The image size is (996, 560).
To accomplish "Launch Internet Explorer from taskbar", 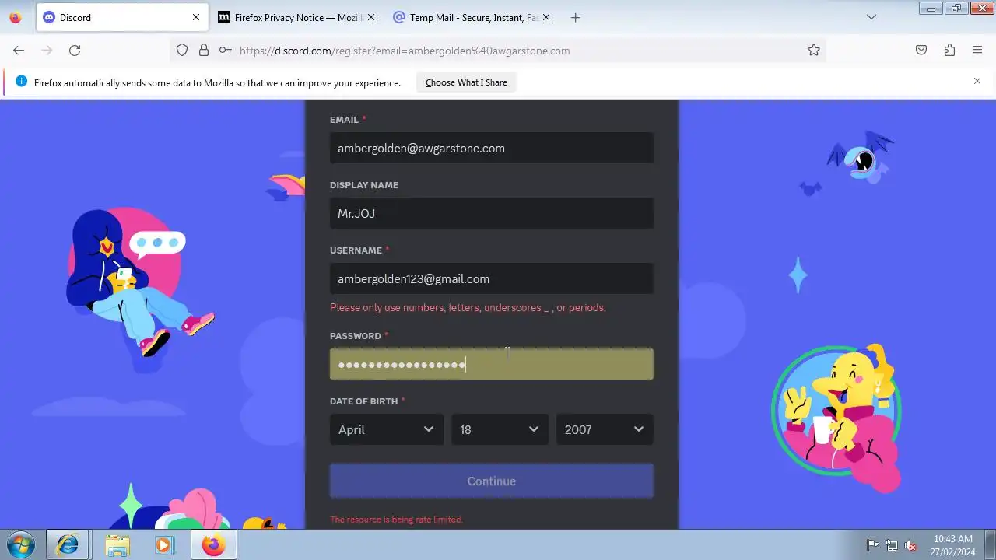I will [68, 545].
